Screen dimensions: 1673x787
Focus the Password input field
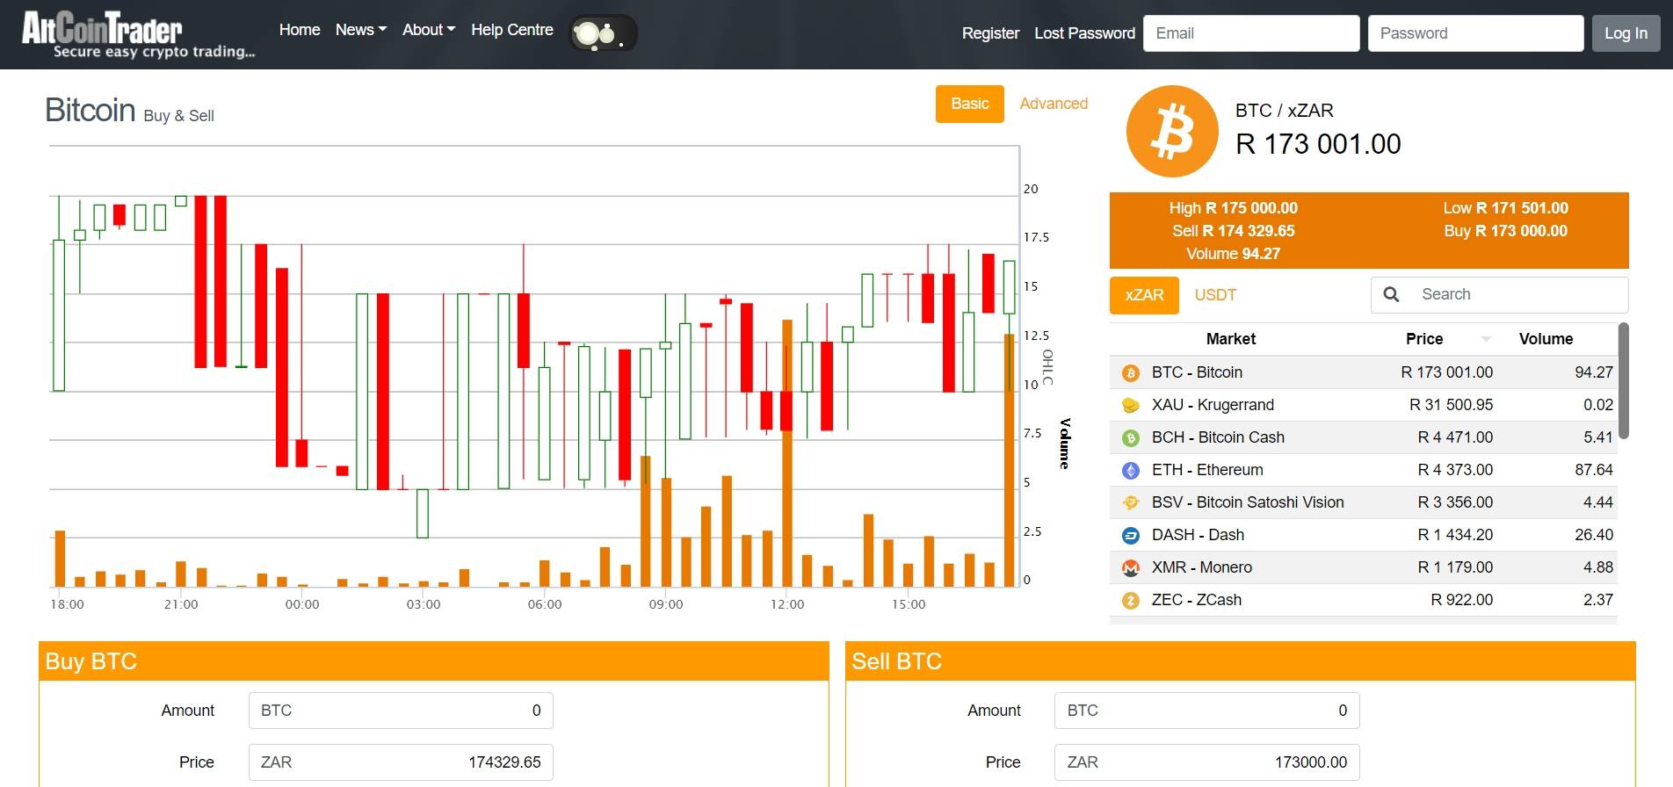1476,33
